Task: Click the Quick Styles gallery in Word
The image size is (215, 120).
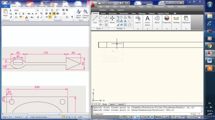Action: 79,14
